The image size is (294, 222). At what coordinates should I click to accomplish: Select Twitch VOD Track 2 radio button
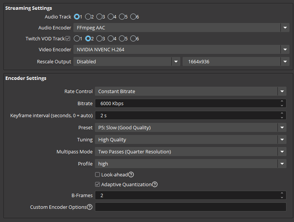point(88,38)
